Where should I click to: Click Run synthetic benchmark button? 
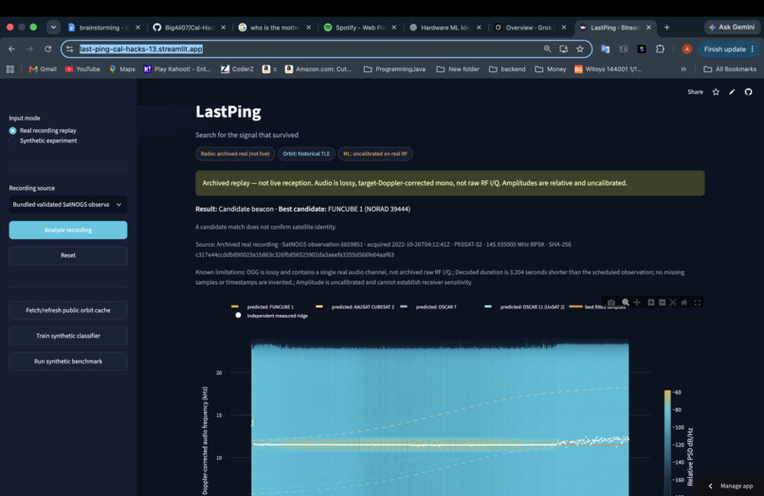pos(68,361)
